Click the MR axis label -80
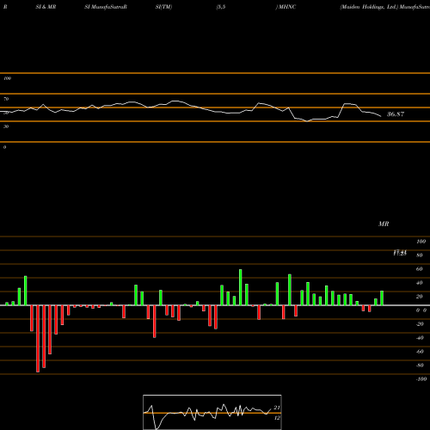Screen dimensions: 430x430 pos(420,365)
